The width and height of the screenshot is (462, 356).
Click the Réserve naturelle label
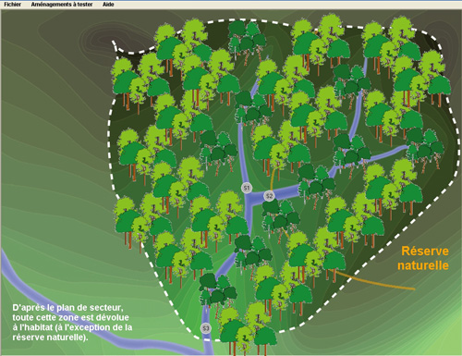coord(423,258)
